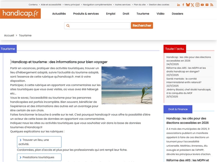Click the magnifier icon in search field
The height and width of the screenshot is (162, 217).
pos(68,26)
